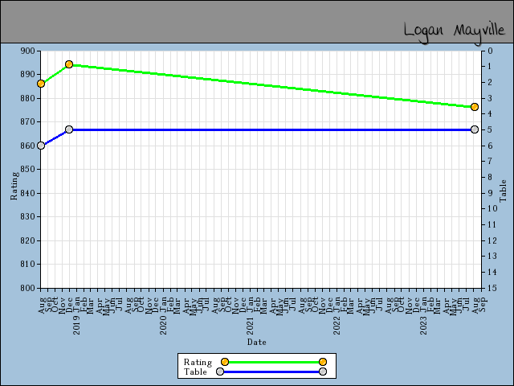
Task: Click the last orange Rating point at Aug 2023
Action: tap(475, 107)
